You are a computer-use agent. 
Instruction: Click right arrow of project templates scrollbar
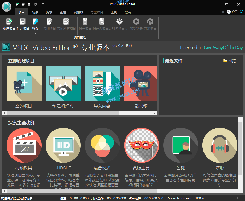[x=155, y=113]
